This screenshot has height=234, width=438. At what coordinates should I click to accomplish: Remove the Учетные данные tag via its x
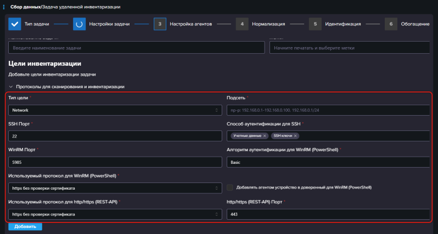pyautogui.click(x=265, y=136)
